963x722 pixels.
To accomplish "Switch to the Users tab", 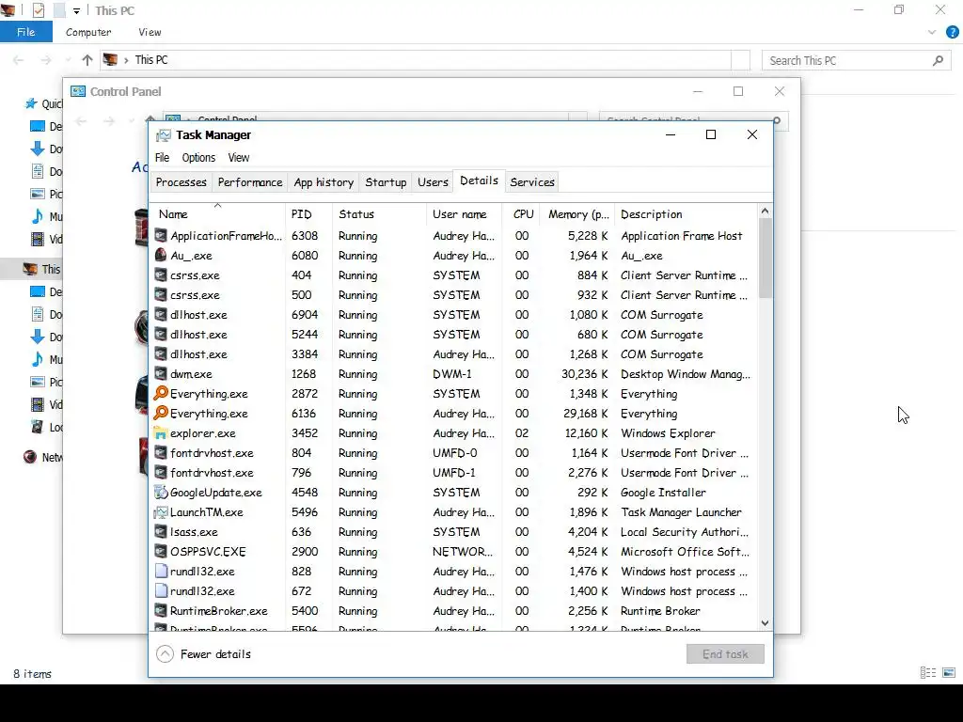I will 433,182.
